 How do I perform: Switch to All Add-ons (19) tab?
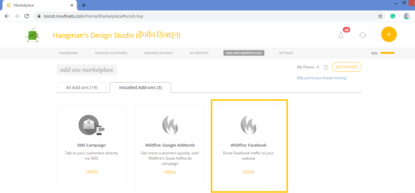82,88
